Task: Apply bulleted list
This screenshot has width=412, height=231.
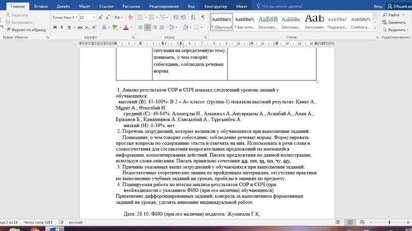Action: click(x=140, y=17)
